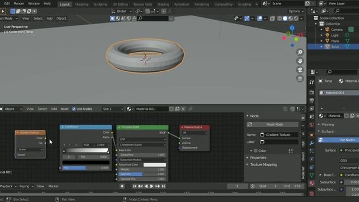This screenshot has height=202, width=359.
Task: Click play animation button in timeline
Action: (x=151, y=186)
